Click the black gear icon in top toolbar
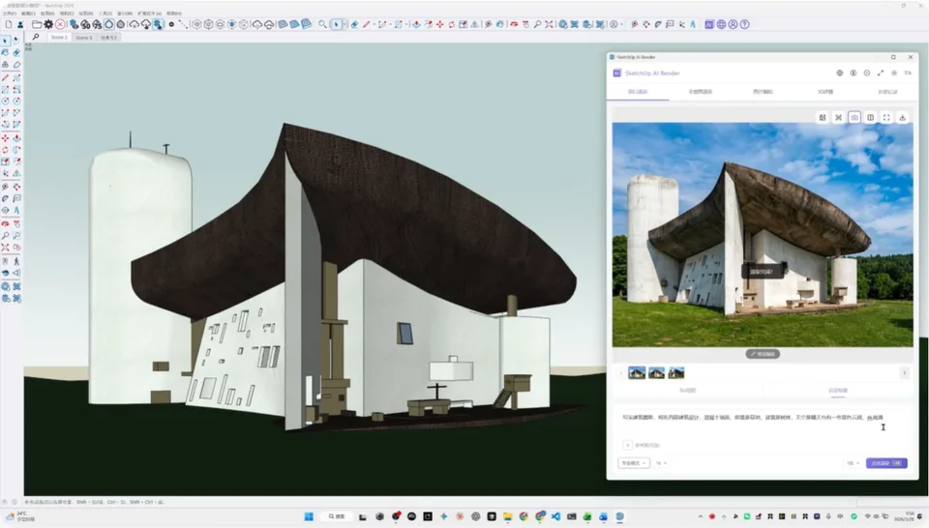929x528 pixels. pos(48,24)
